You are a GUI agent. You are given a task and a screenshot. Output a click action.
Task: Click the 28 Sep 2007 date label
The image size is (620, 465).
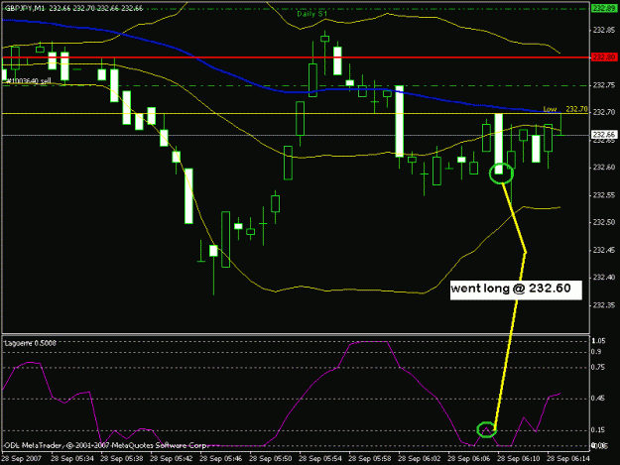pos(22,459)
